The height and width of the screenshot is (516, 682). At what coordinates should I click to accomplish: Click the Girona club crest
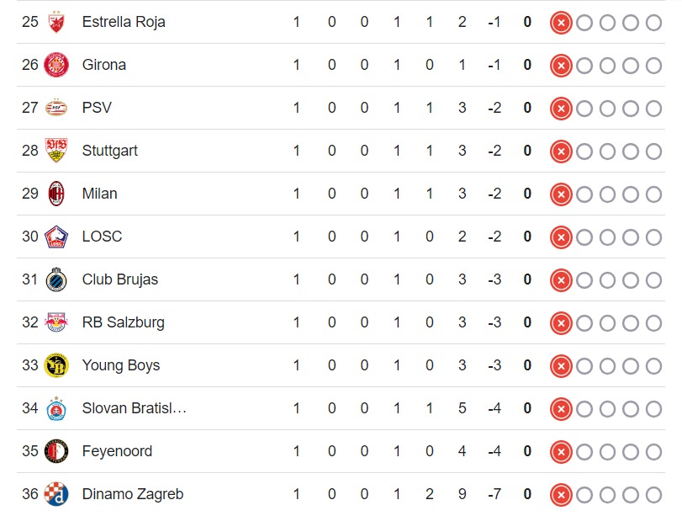56,65
